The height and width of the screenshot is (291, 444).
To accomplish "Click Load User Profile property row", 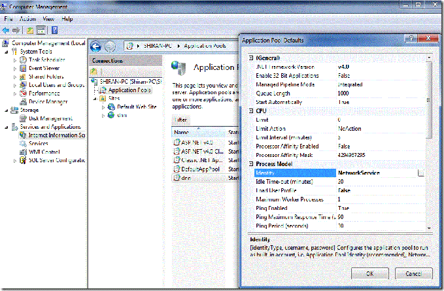I will point(340,190).
